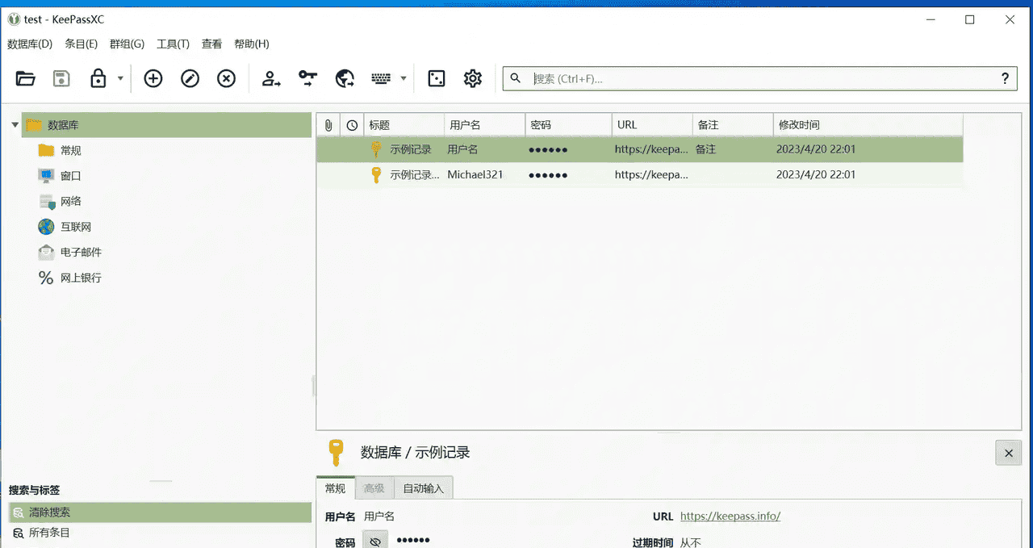This screenshot has width=1033, height=548.
Task: Perform auto-type using the keyboard icon
Action: [379, 78]
